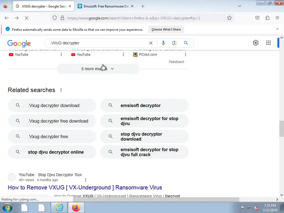Show site security padlock info

(62, 18)
